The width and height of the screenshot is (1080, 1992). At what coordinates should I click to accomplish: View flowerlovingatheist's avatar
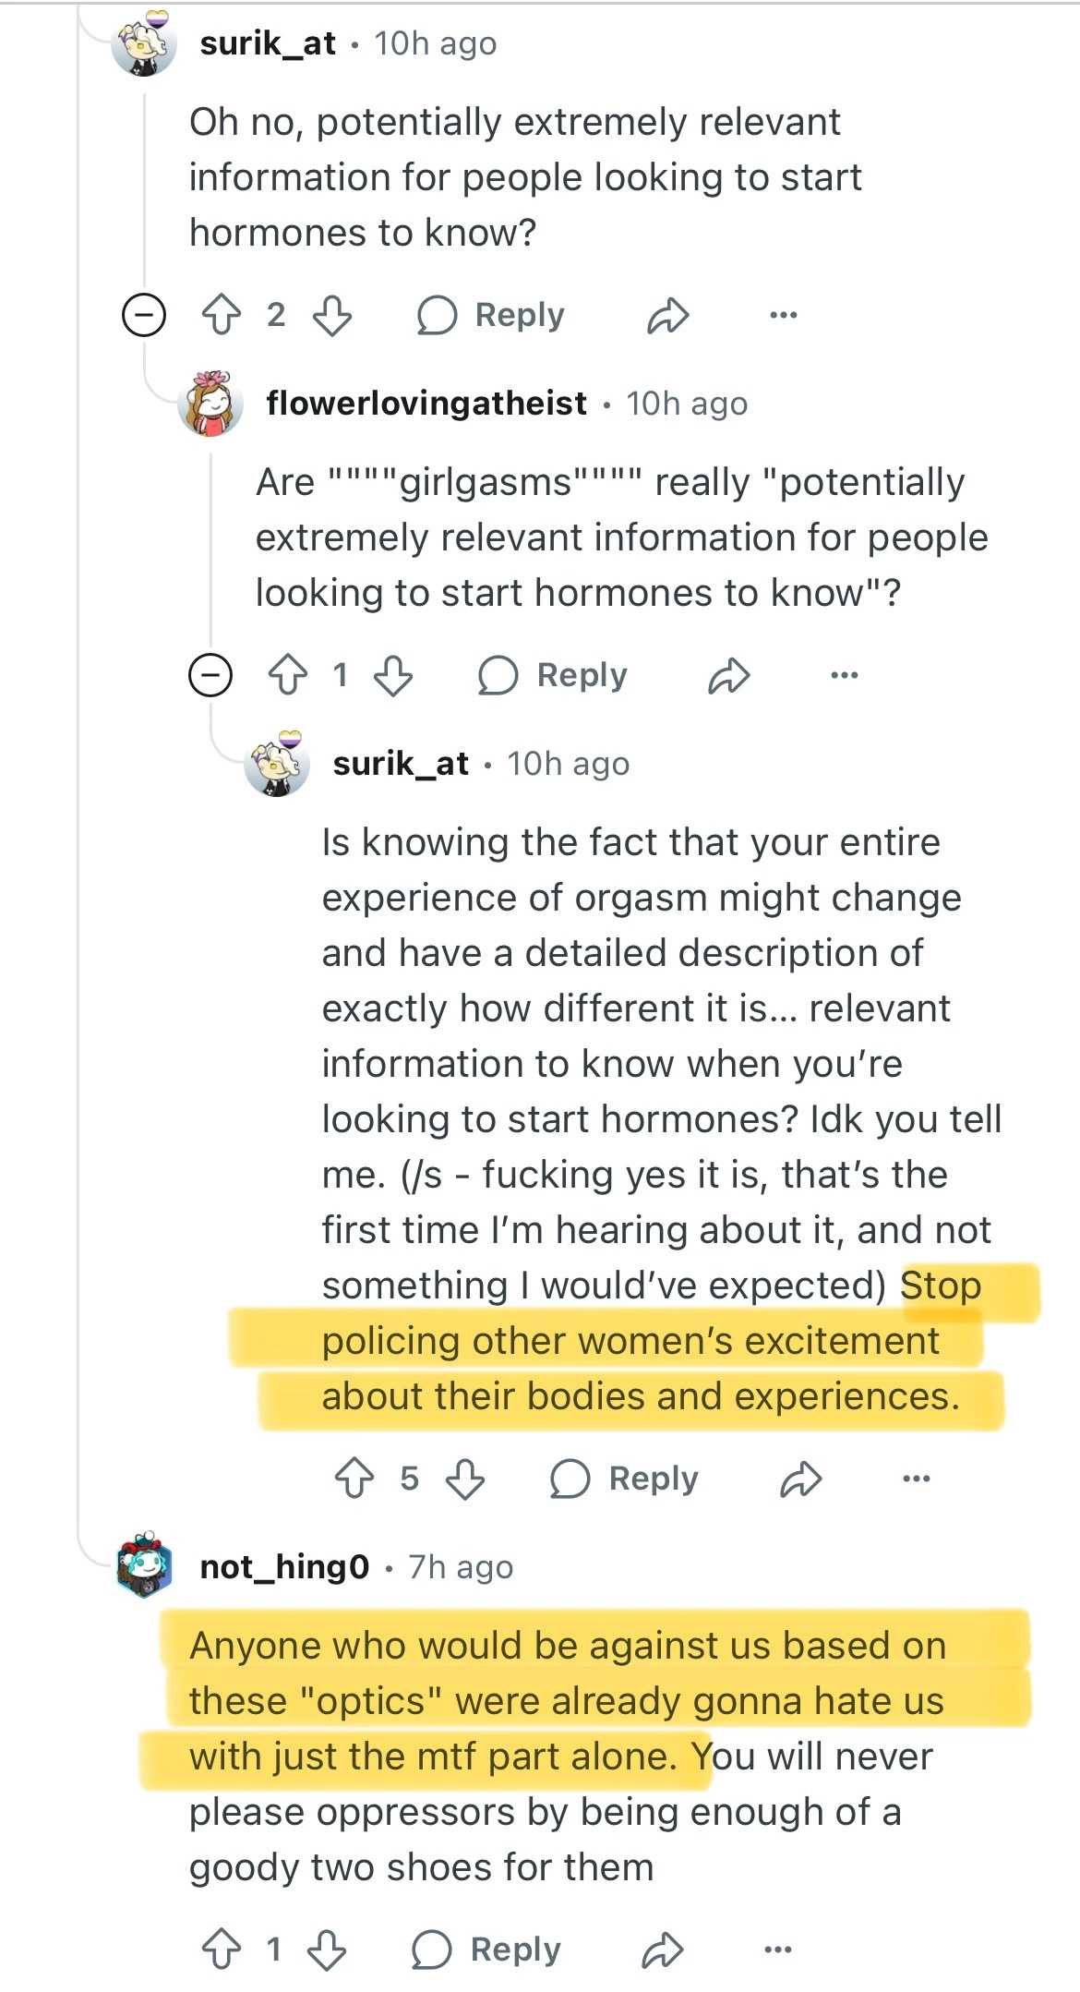point(210,404)
